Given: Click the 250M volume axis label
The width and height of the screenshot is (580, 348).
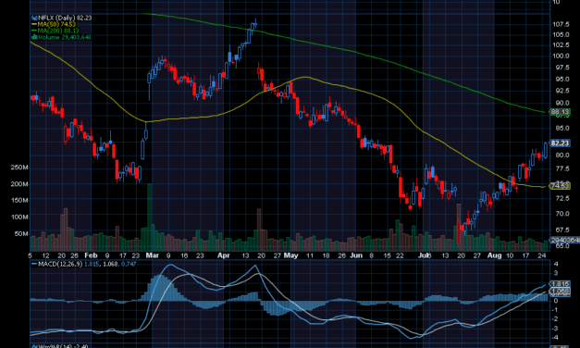Looking at the screenshot, I should [x=19, y=168].
